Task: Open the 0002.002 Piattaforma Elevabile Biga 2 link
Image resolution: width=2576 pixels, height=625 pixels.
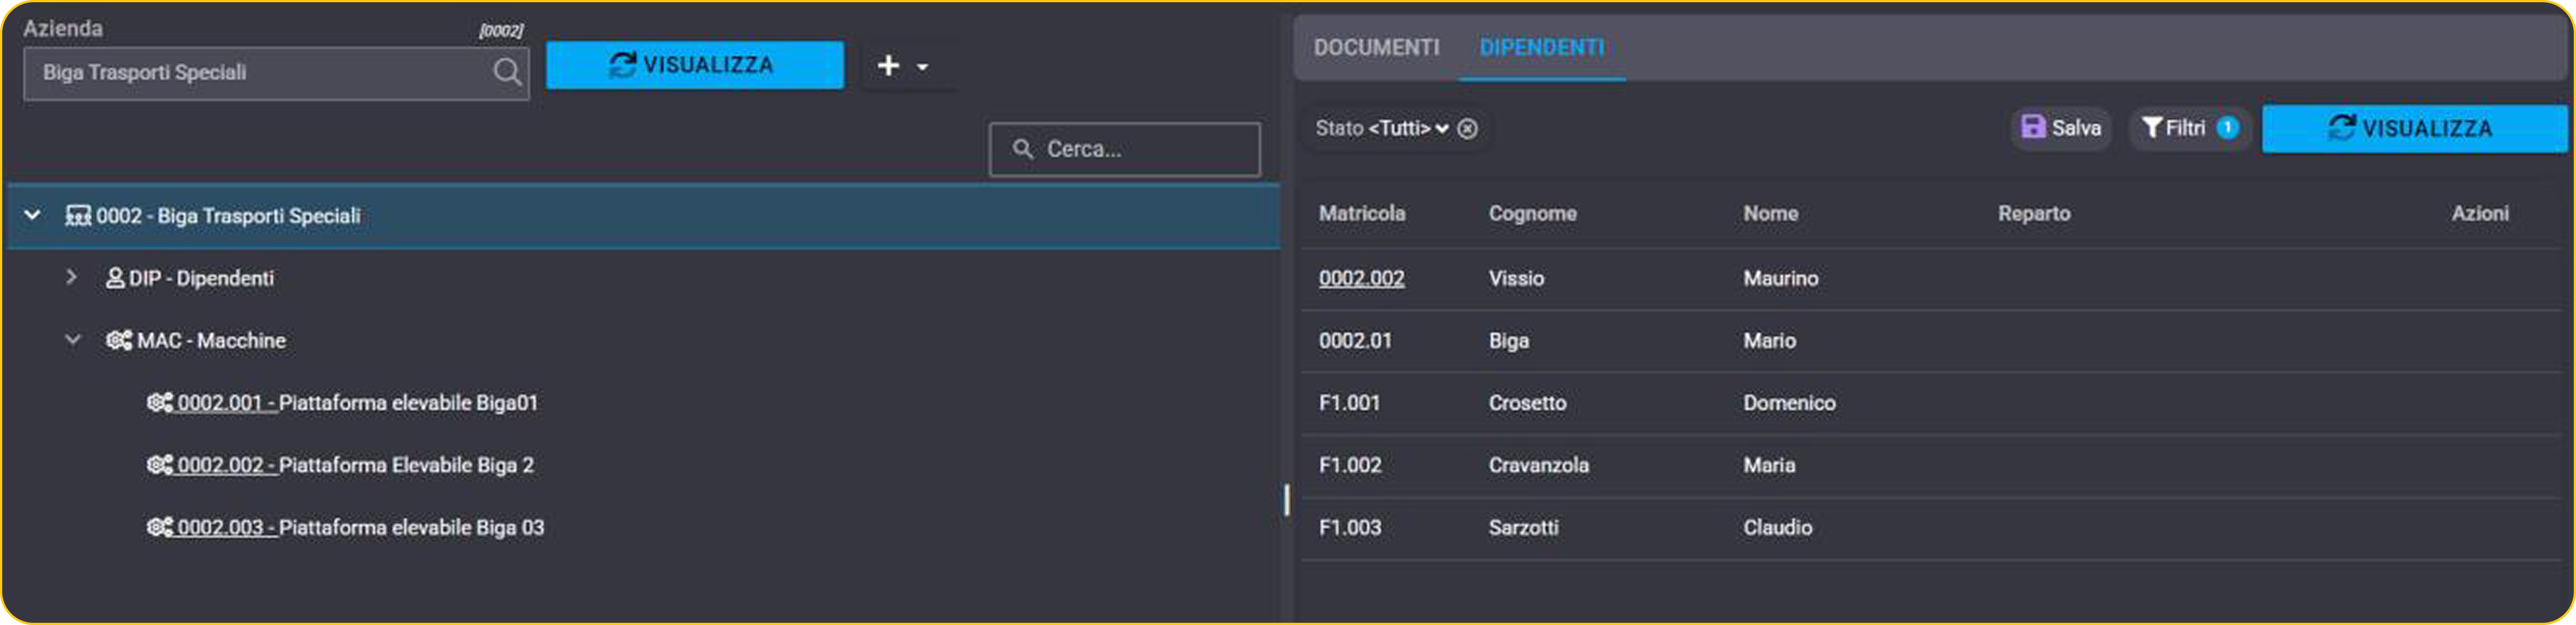Action: pos(355,465)
